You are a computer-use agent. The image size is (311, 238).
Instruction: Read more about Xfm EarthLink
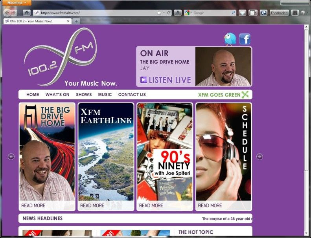(92, 205)
